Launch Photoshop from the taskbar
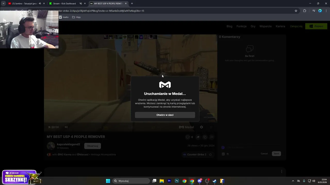 177,181
